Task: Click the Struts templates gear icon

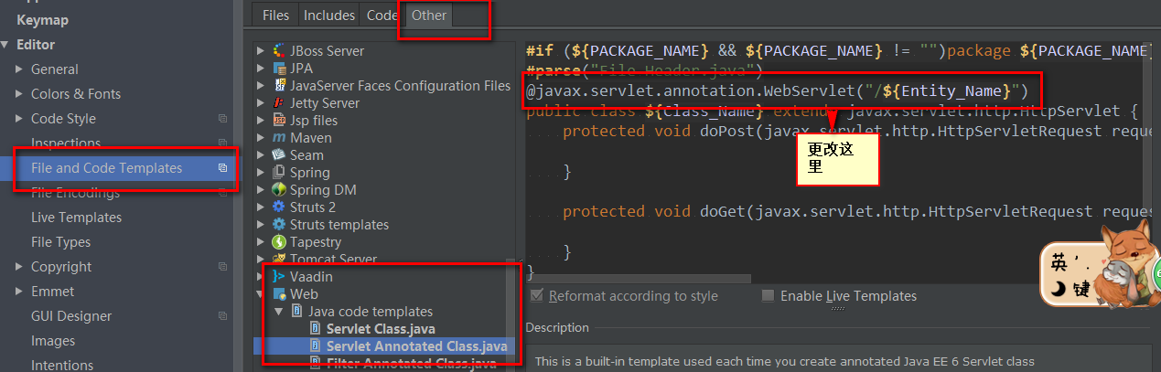Action: coord(279,225)
